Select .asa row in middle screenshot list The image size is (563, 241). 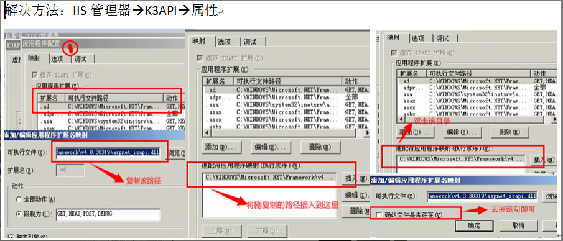(x=286, y=105)
